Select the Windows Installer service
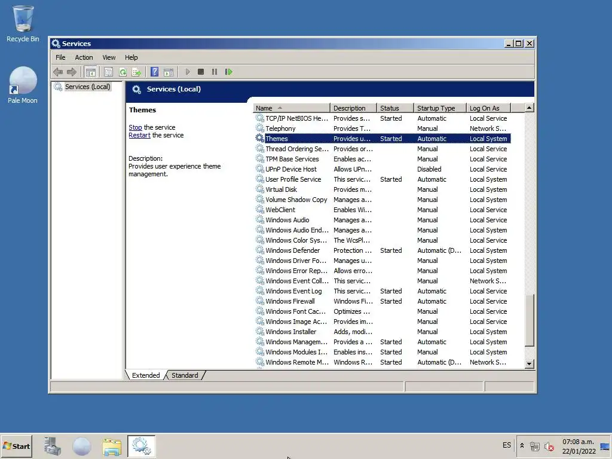Viewport: 612px width, 459px height. (x=382, y=331)
